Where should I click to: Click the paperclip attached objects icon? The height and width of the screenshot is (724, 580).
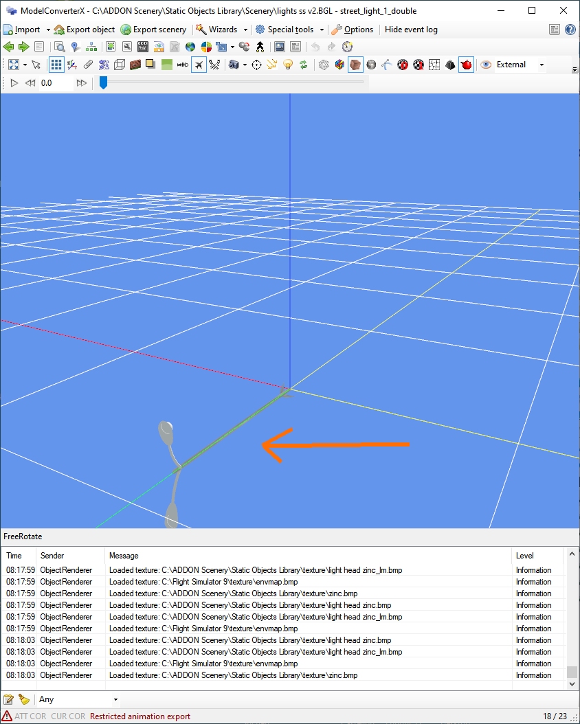pos(88,65)
